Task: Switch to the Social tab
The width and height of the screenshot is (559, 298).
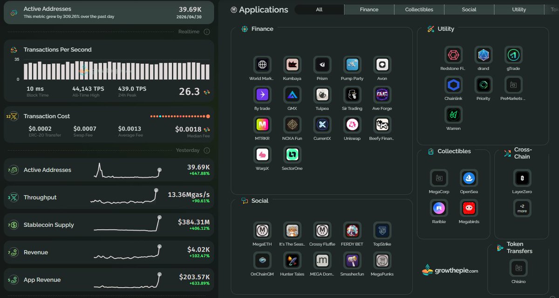Action: [469, 9]
